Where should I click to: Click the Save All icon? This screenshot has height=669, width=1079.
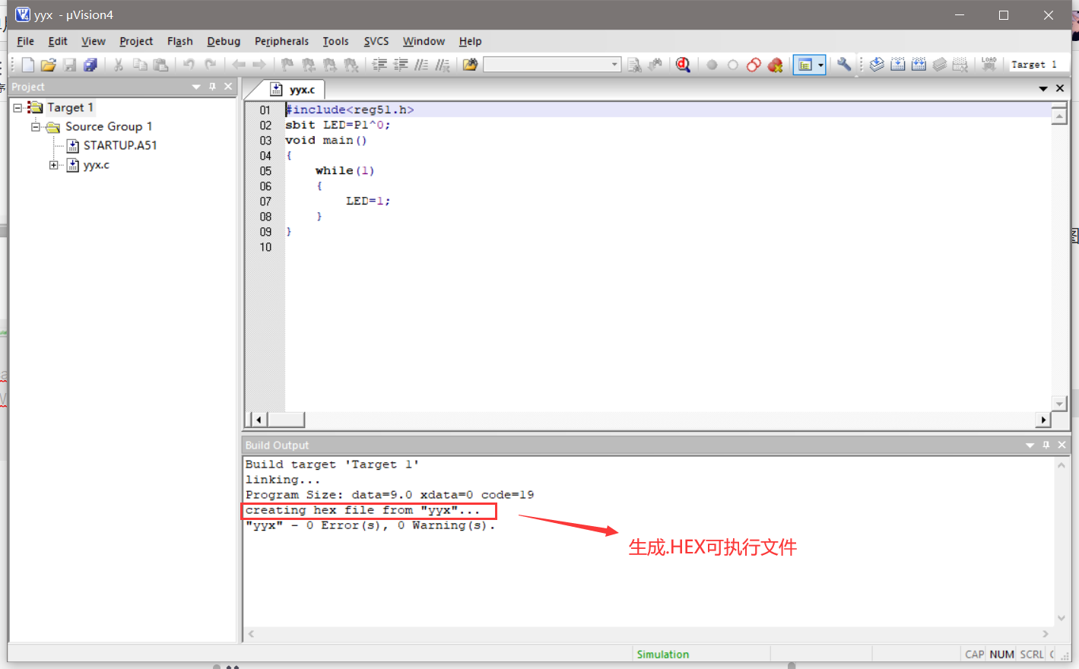point(90,65)
